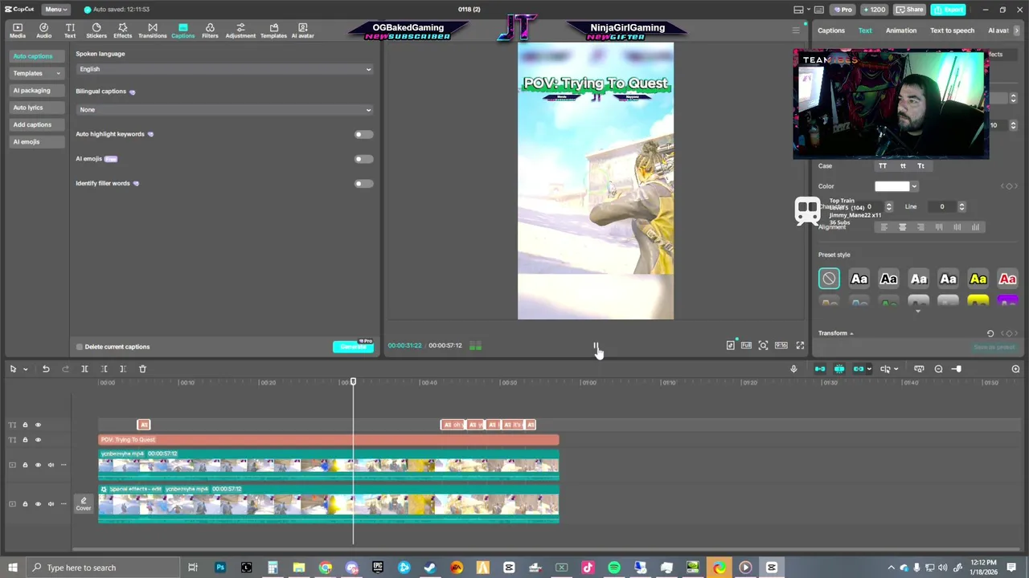
Task: Open fullscreen preview
Action: coord(800,345)
